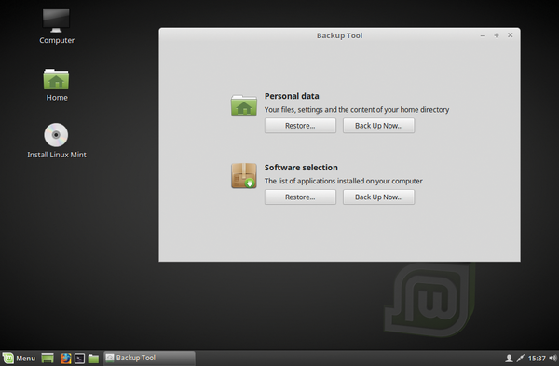Restore the Software selection
This screenshot has height=366, width=559.
[300, 197]
